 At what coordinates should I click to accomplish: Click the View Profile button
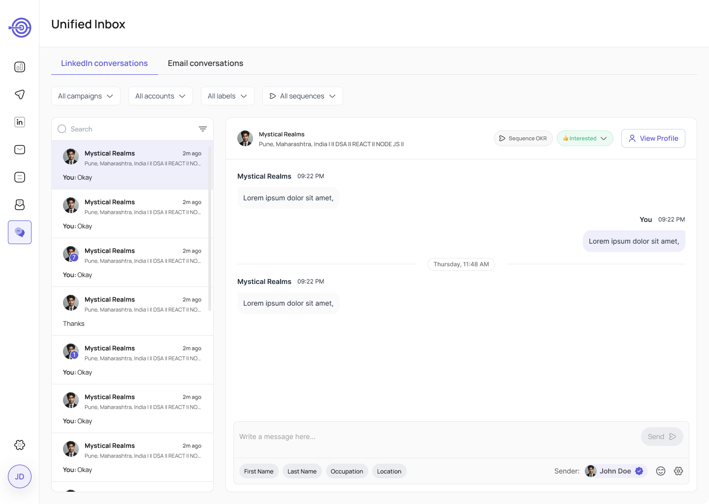click(x=653, y=138)
